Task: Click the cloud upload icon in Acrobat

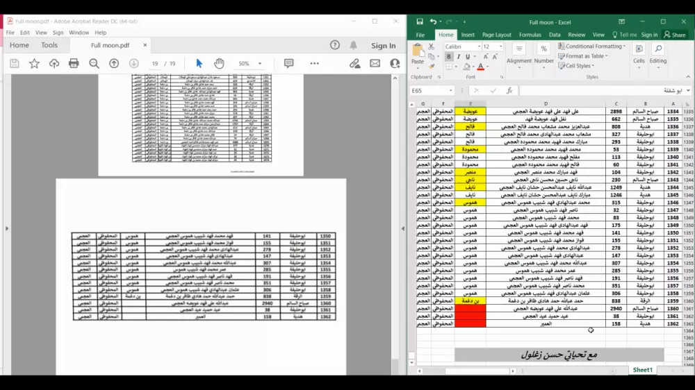Action: 54,64
